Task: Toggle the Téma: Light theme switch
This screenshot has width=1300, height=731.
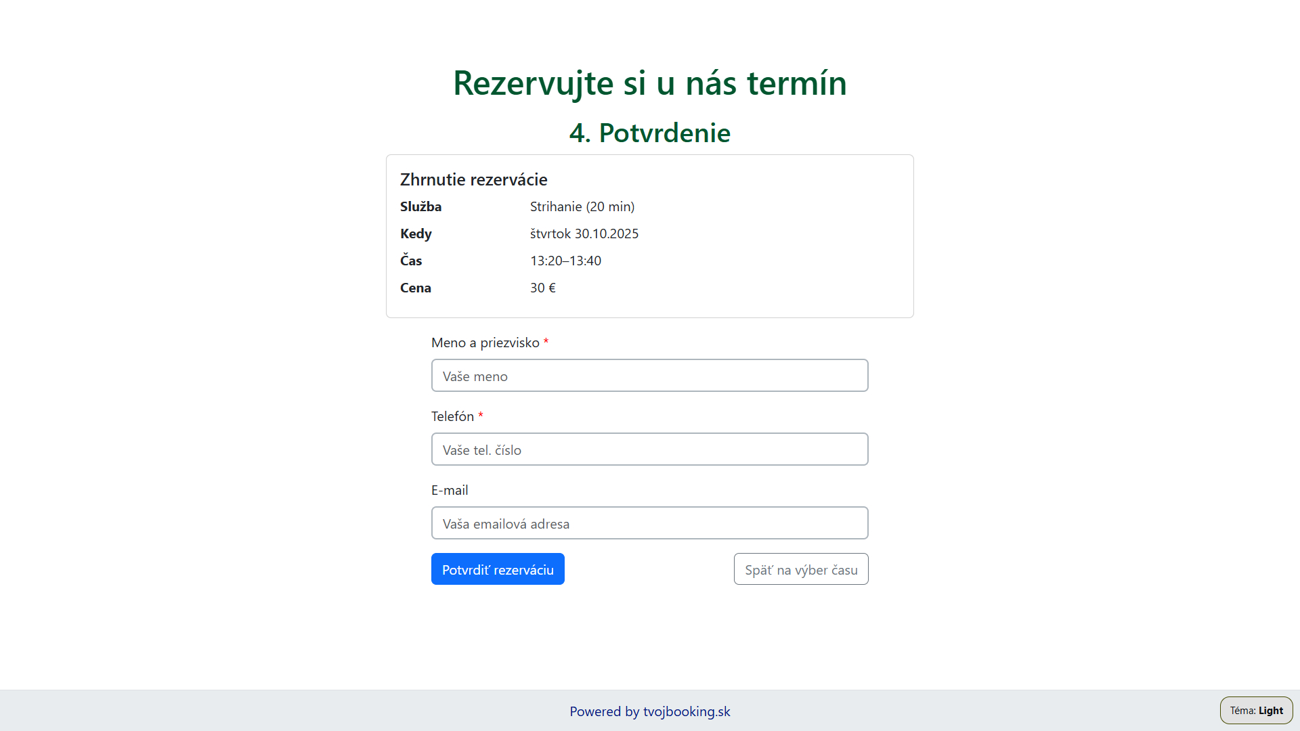Action: coord(1256,711)
